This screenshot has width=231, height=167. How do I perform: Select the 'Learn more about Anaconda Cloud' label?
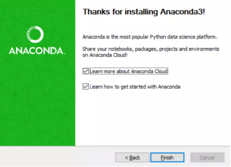click(129, 72)
